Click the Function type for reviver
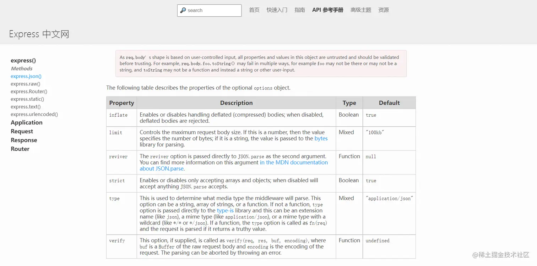This screenshot has height=266, width=537. click(349, 156)
